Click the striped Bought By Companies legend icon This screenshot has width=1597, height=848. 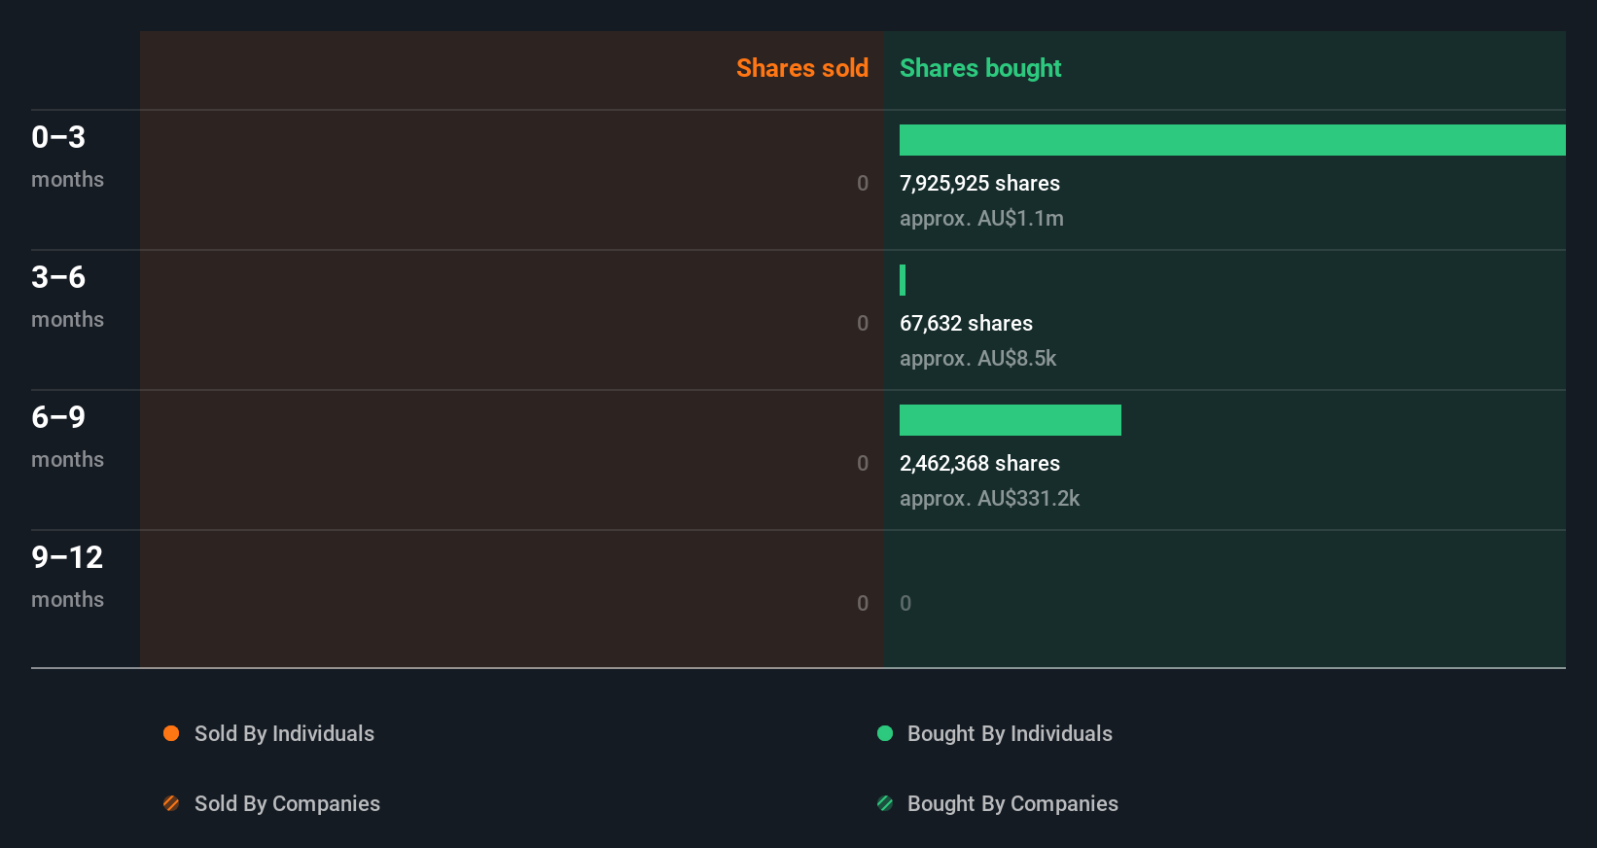pos(885,803)
